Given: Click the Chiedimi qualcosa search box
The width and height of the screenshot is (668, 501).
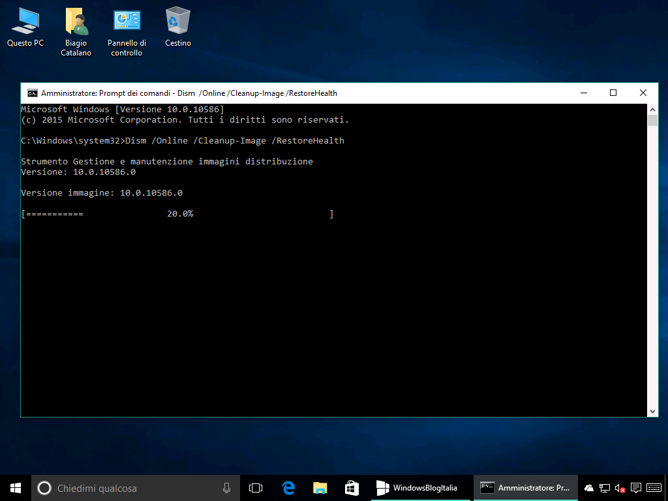Looking at the screenshot, I should pyautogui.click(x=130, y=488).
